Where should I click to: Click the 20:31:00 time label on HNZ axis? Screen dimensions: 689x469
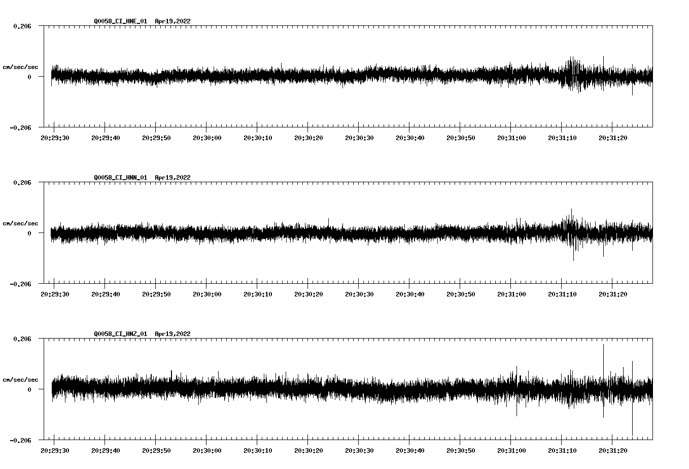511,451
